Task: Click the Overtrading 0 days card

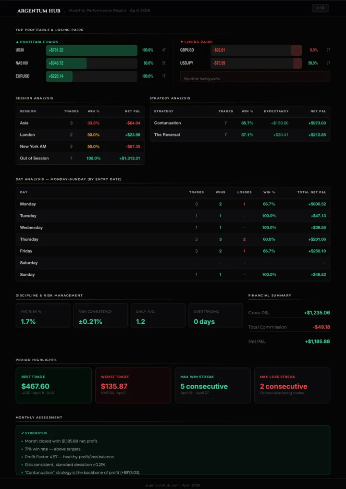Action: [216, 315]
